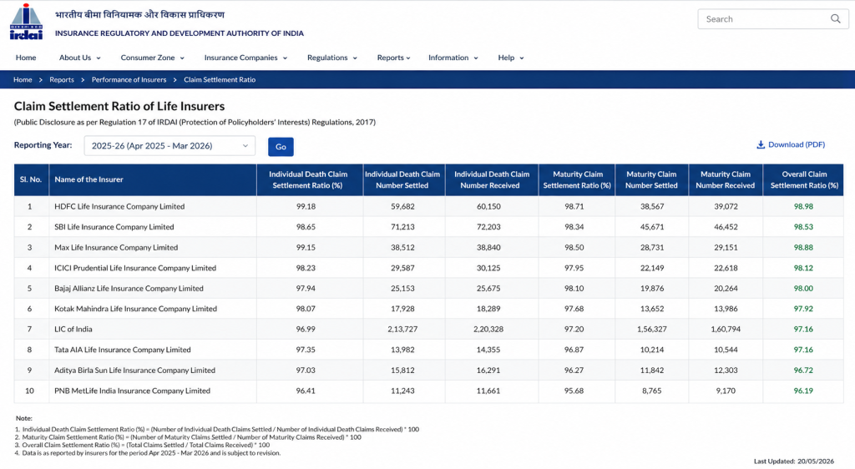This screenshot has width=855, height=469.
Task: Click the search magnifier icon
Action: 835,19
